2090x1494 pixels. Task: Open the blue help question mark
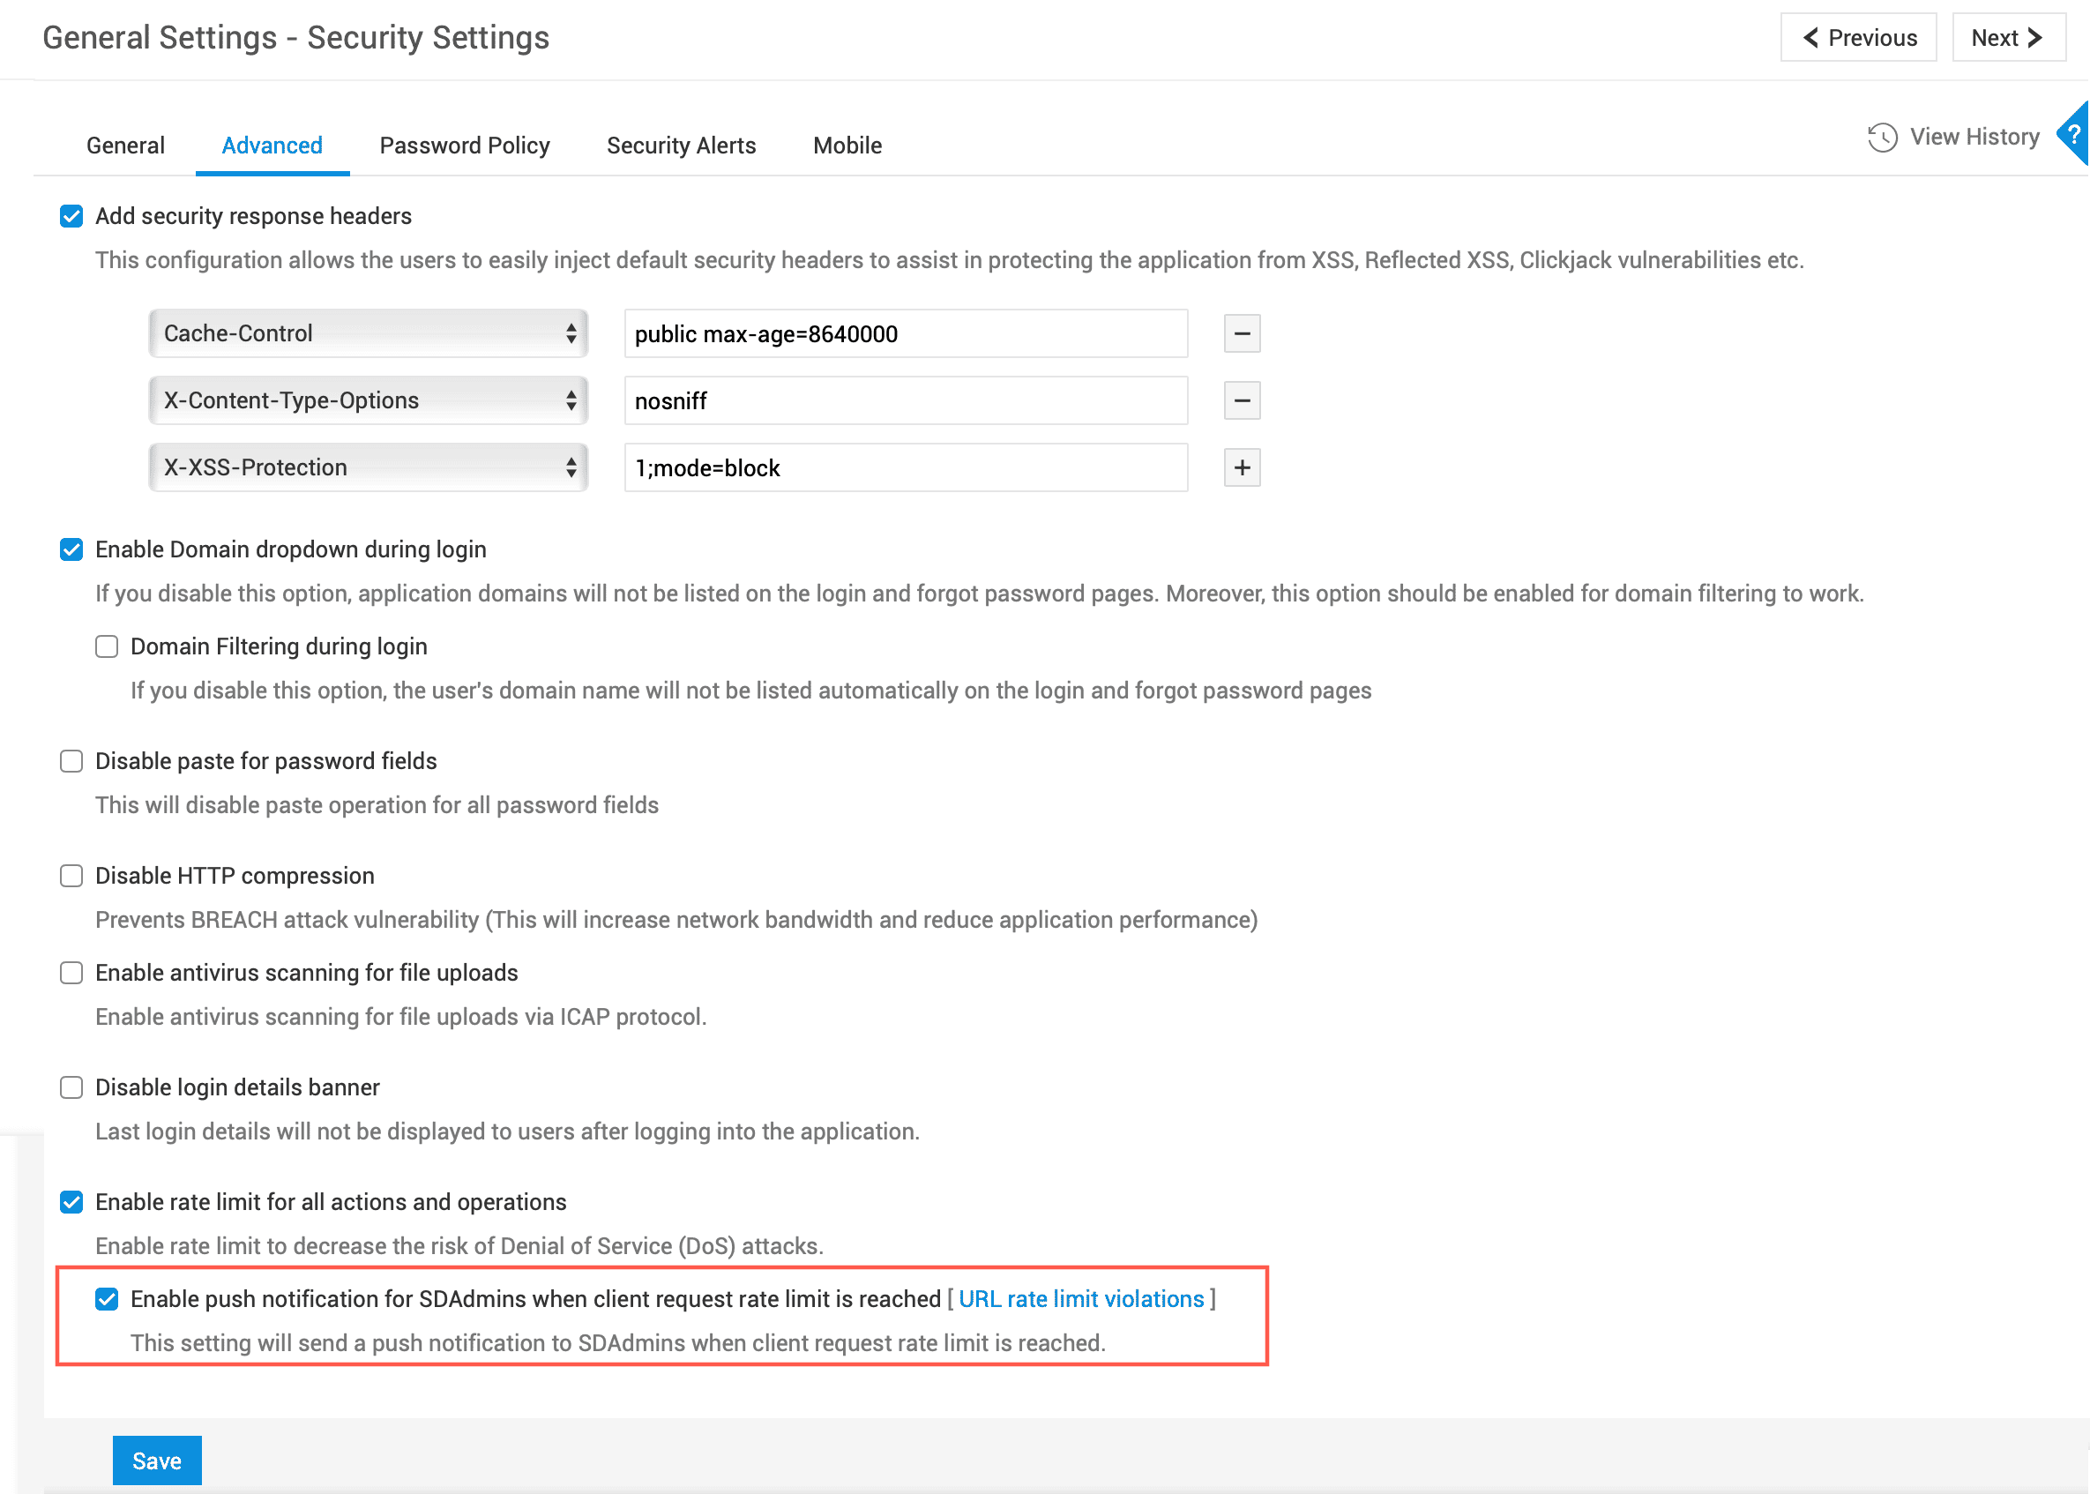point(2073,134)
